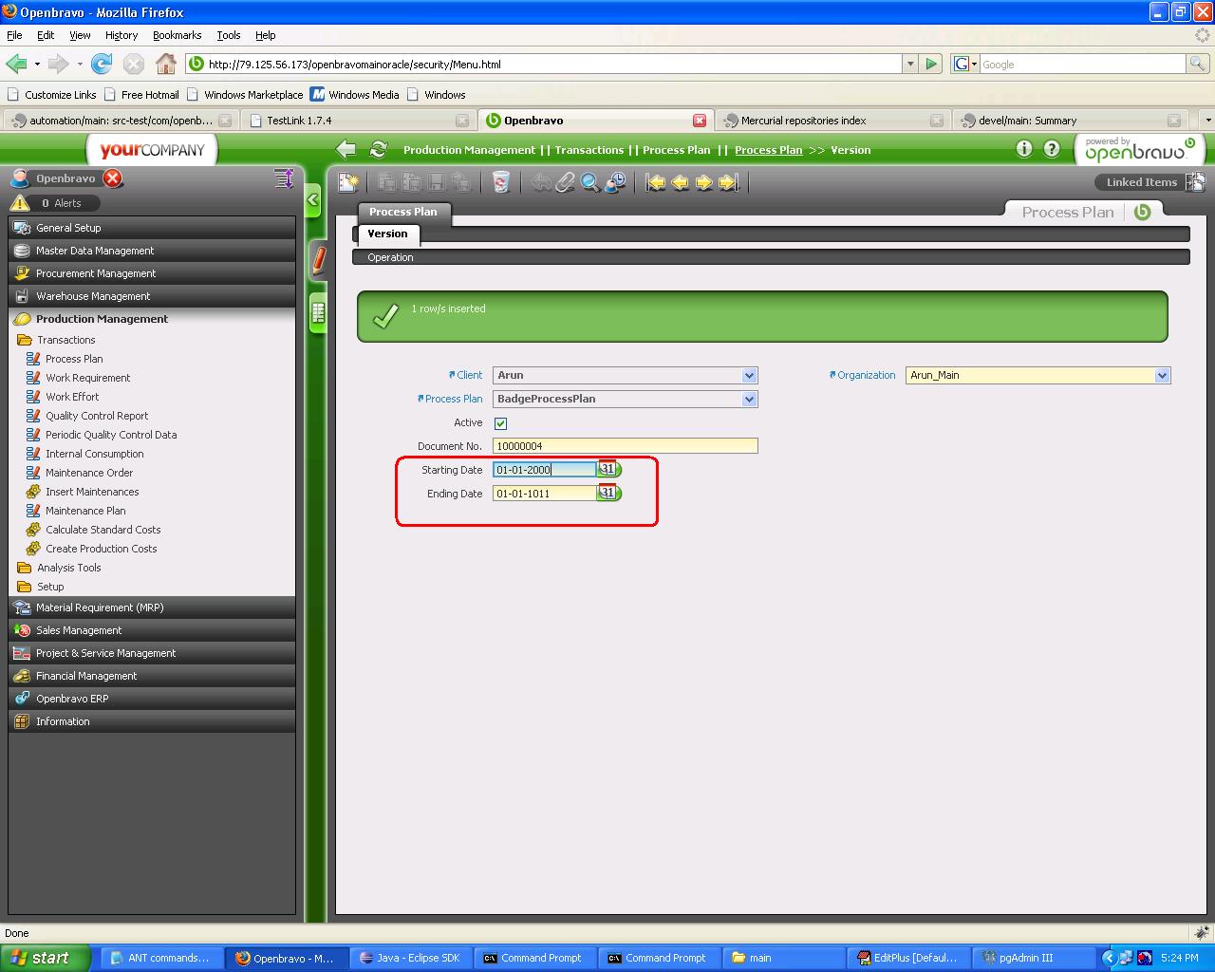This screenshot has width=1215, height=972.
Task: Open the Work Requirement menu item
Action: click(88, 378)
